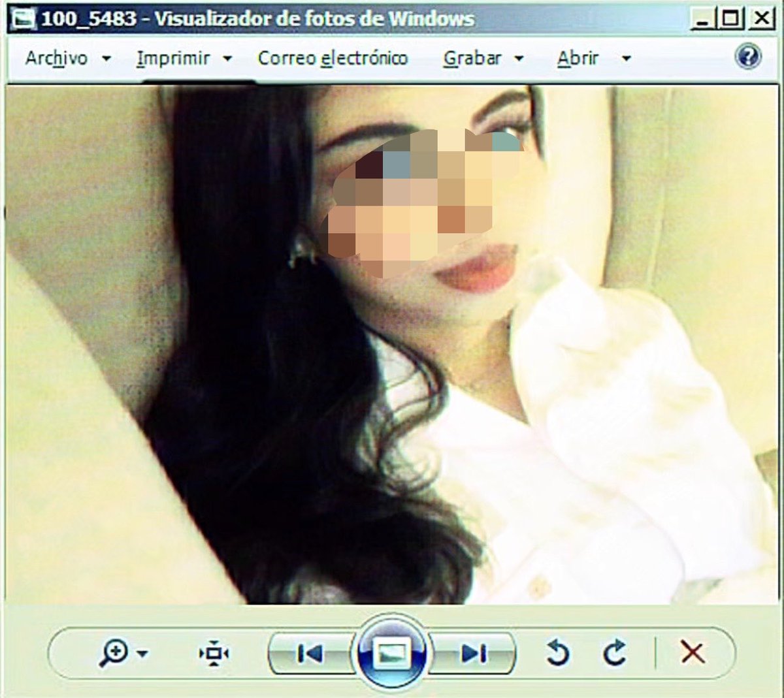The image size is (784, 698).
Task: Fit image to actual size icon
Action: pyautogui.click(x=214, y=653)
